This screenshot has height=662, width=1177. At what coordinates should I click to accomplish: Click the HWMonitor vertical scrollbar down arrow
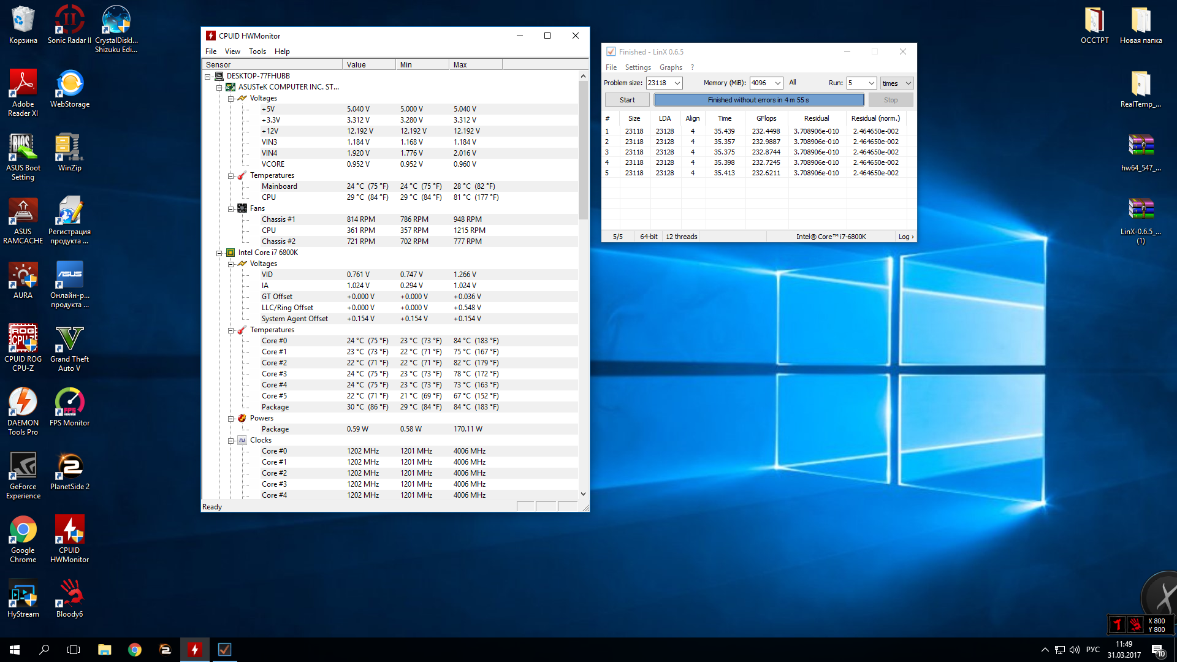(x=583, y=494)
